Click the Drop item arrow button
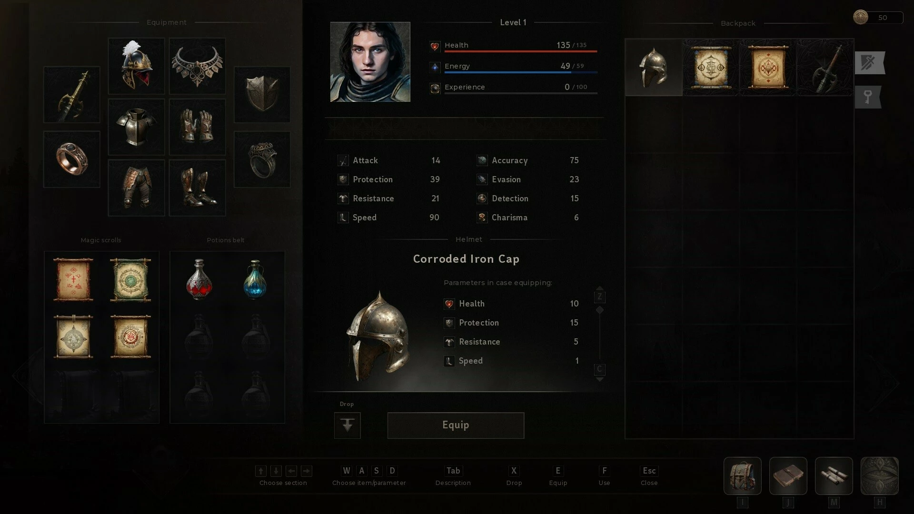 [x=348, y=425]
